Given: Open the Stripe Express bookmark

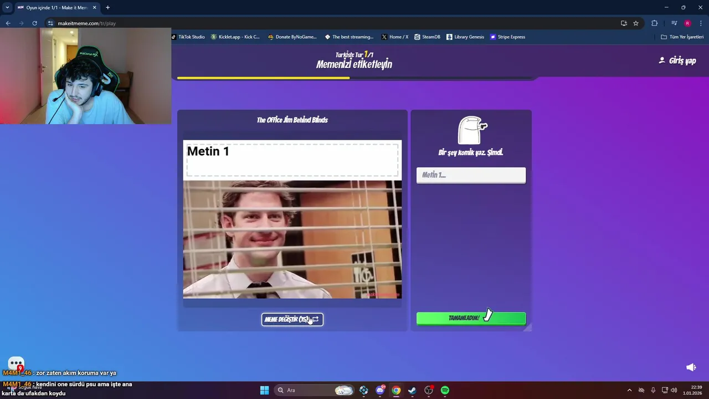Looking at the screenshot, I should pos(507,37).
